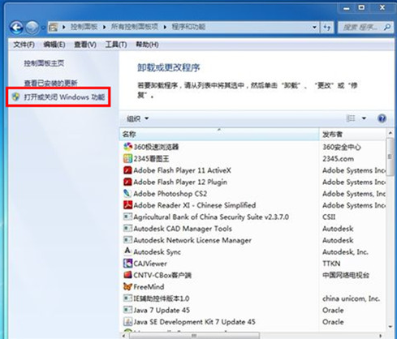Select Java 7 Update 45 row text

click(x=162, y=310)
